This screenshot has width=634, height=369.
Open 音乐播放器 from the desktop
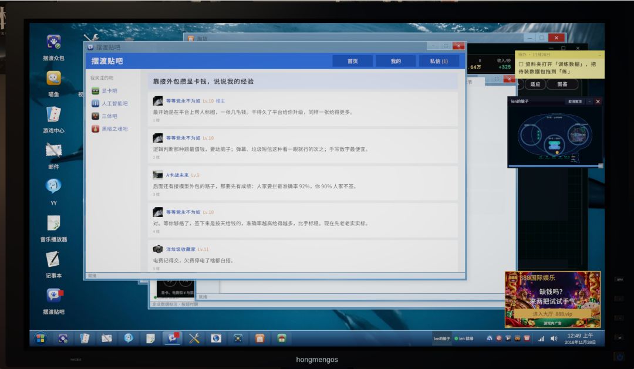[x=53, y=228]
